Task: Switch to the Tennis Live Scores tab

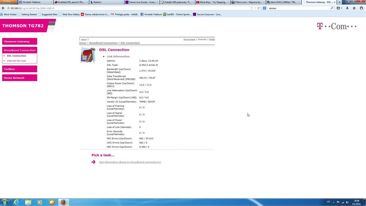Action: pos(142,2)
